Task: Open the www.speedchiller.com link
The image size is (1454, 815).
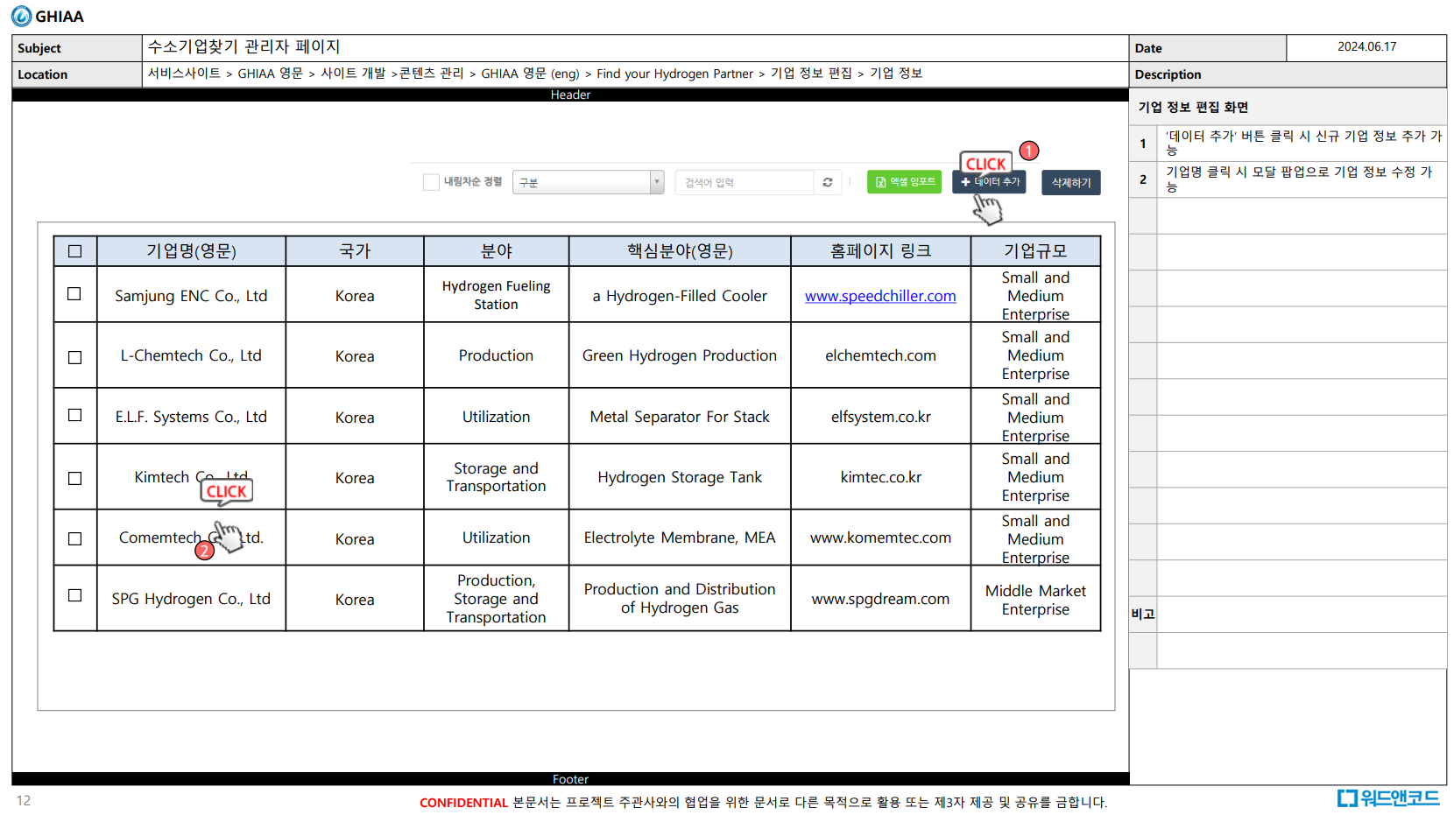Action: [x=880, y=296]
